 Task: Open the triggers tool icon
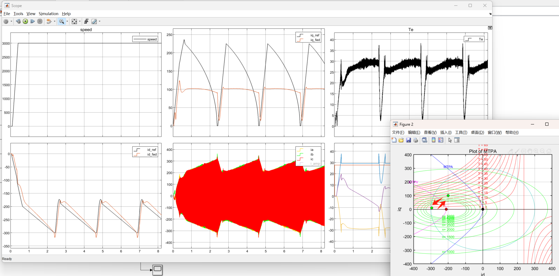pos(86,21)
